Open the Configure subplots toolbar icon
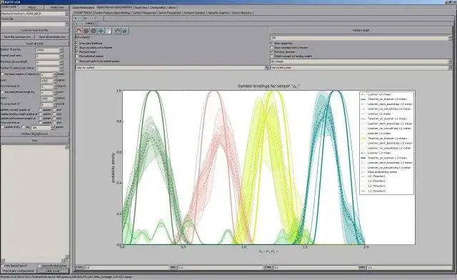Image resolution: width=457 pixels, height=280 pixels. click(117, 31)
